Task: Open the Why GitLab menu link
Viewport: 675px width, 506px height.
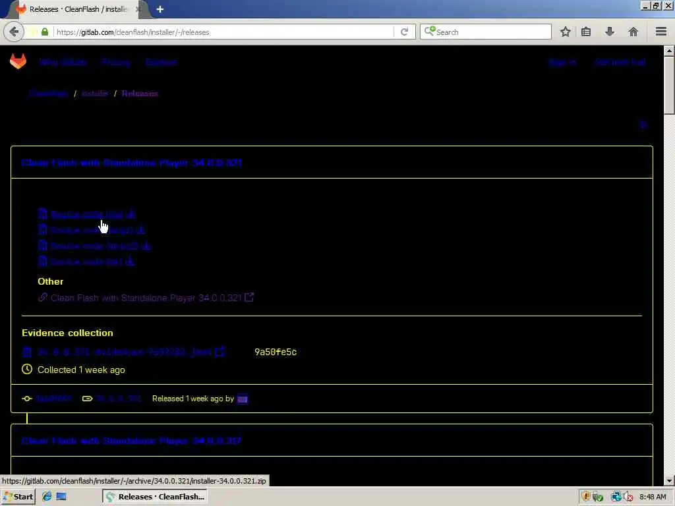Action: [x=63, y=63]
